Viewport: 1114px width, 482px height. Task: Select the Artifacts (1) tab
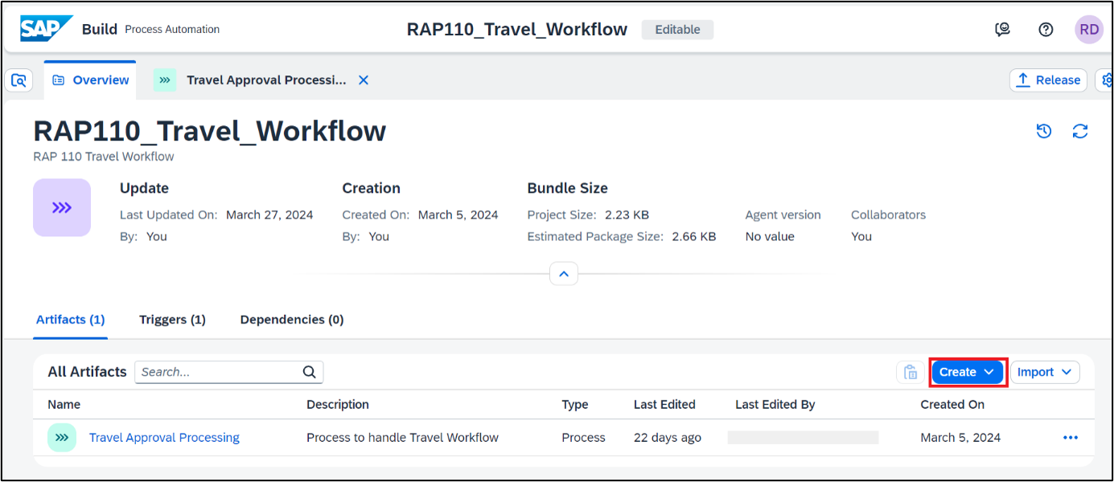[x=71, y=320]
